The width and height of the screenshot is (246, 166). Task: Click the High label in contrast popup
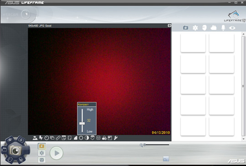click(x=90, y=109)
